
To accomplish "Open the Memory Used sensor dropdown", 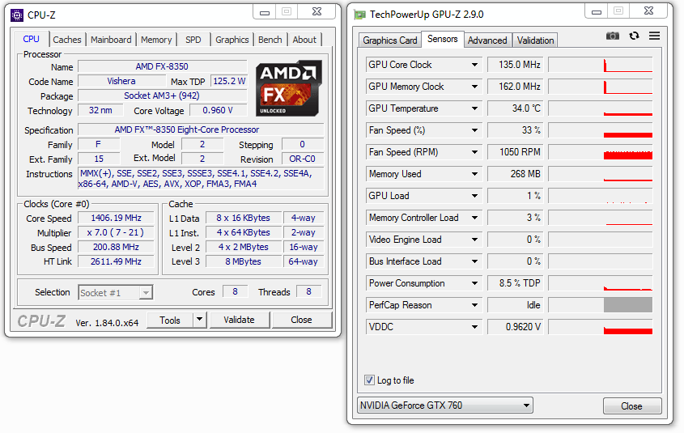I will pyautogui.click(x=474, y=174).
